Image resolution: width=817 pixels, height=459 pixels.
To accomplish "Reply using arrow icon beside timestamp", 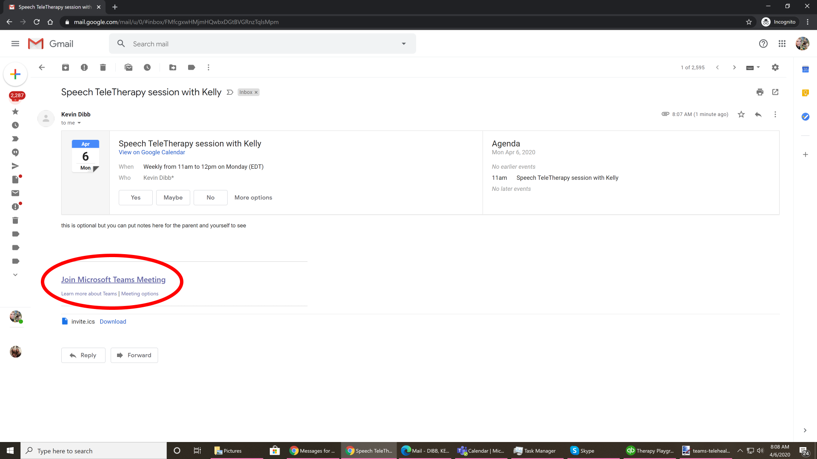I will [x=758, y=114].
